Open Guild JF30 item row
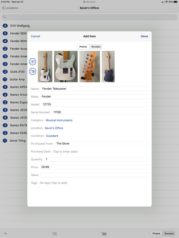Screen dimensions: 179x238 (x=14, y=72)
